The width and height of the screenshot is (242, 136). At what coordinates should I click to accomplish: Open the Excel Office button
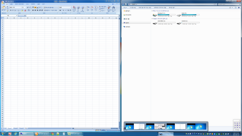click(x=2, y=2)
